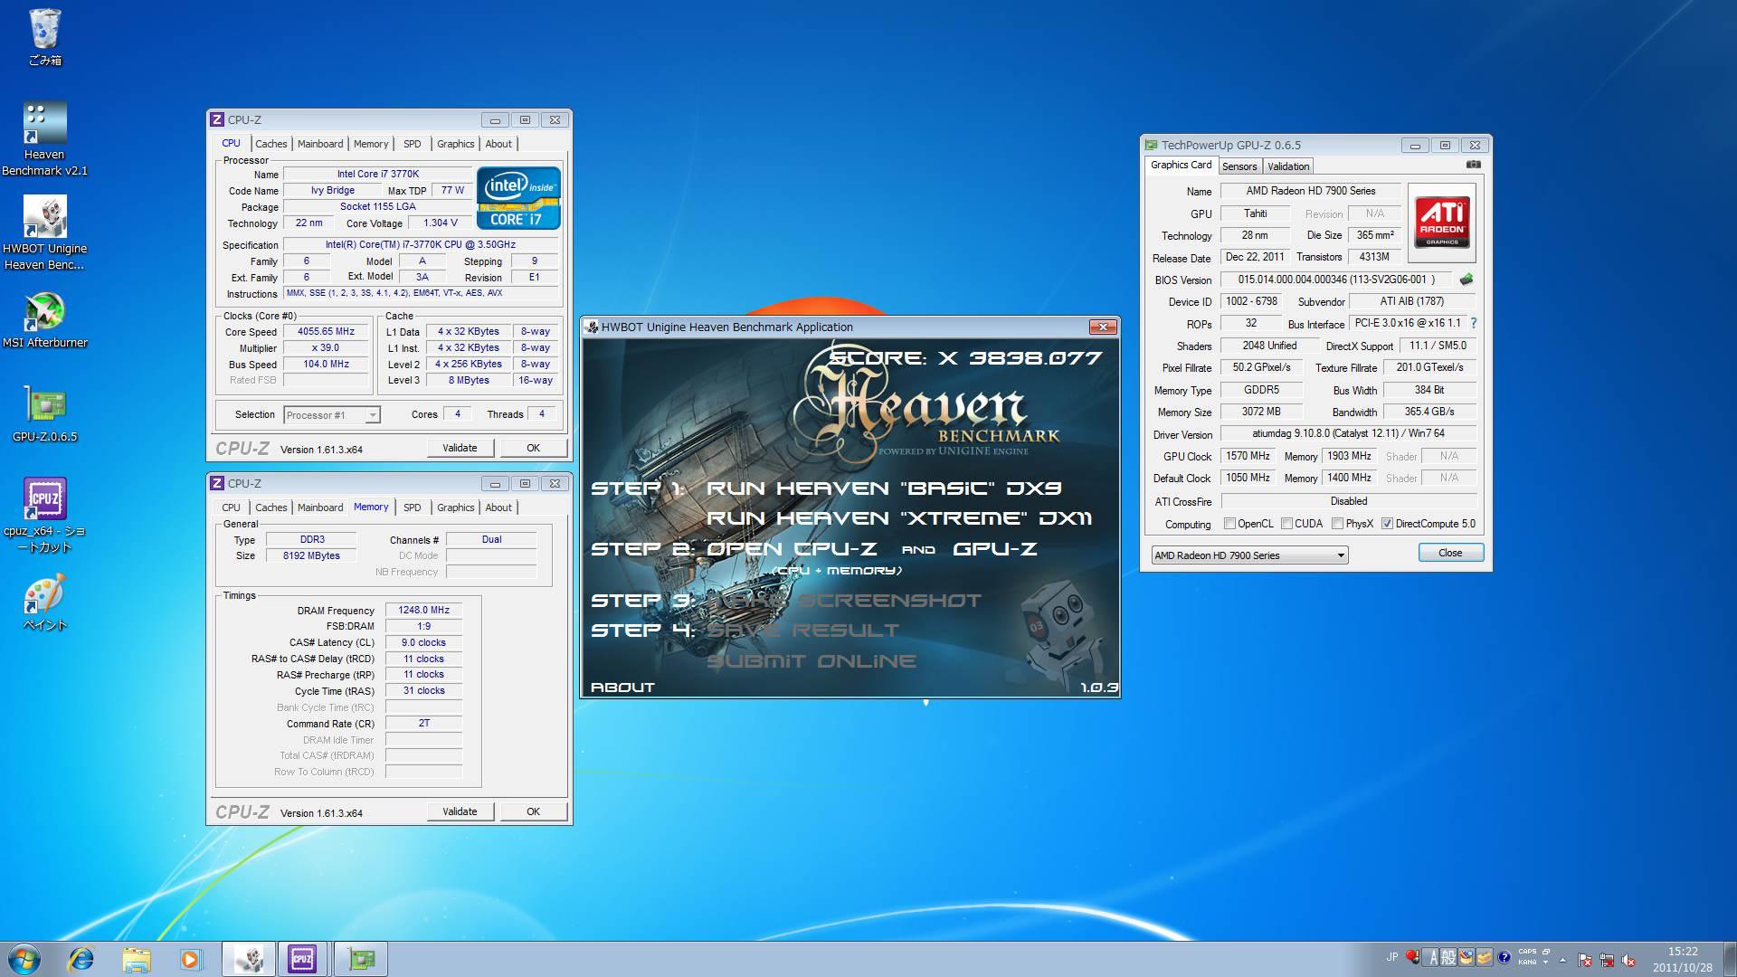Select CPU tab in bottom CPU-Z window
The width and height of the screenshot is (1737, 977).
tap(231, 507)
